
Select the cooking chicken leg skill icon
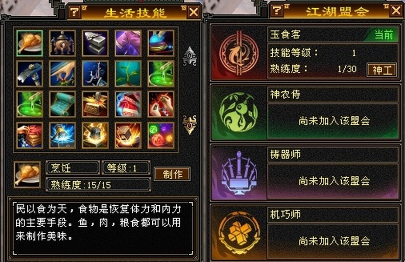29,43
